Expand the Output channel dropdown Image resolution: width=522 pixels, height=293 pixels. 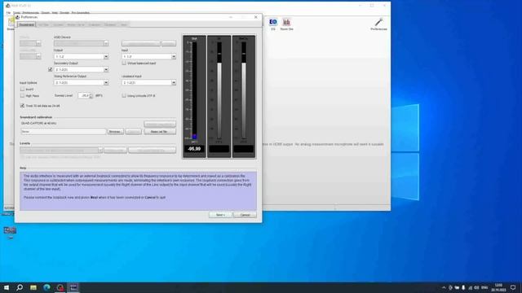point(106,56)
